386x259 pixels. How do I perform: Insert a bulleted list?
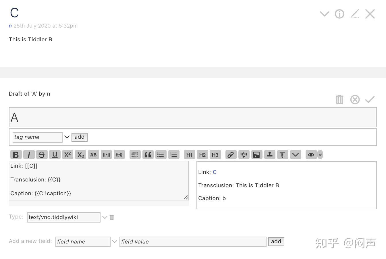[161, 155]
